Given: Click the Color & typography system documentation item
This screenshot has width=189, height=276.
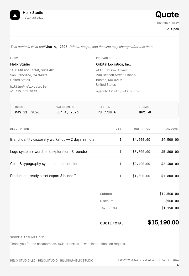Looking at the screenshot, I should pyautogui.click(x=44, y=164).
